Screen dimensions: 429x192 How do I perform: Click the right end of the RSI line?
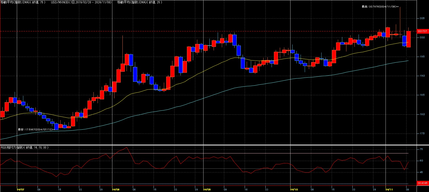coord(408,162)
